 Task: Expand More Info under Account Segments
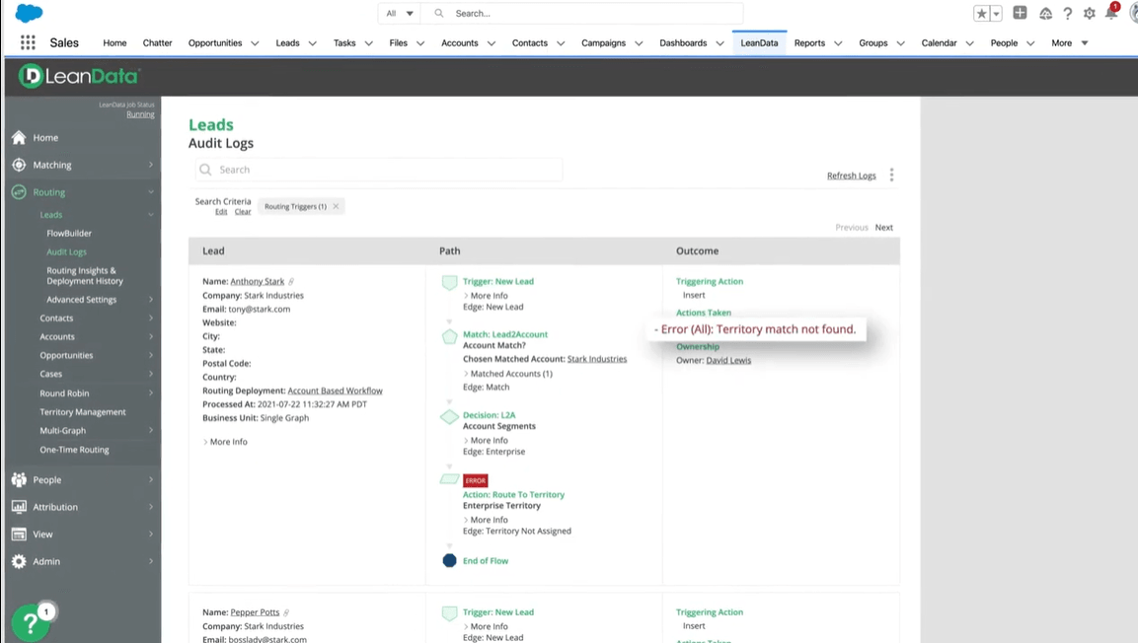(486, 441)
